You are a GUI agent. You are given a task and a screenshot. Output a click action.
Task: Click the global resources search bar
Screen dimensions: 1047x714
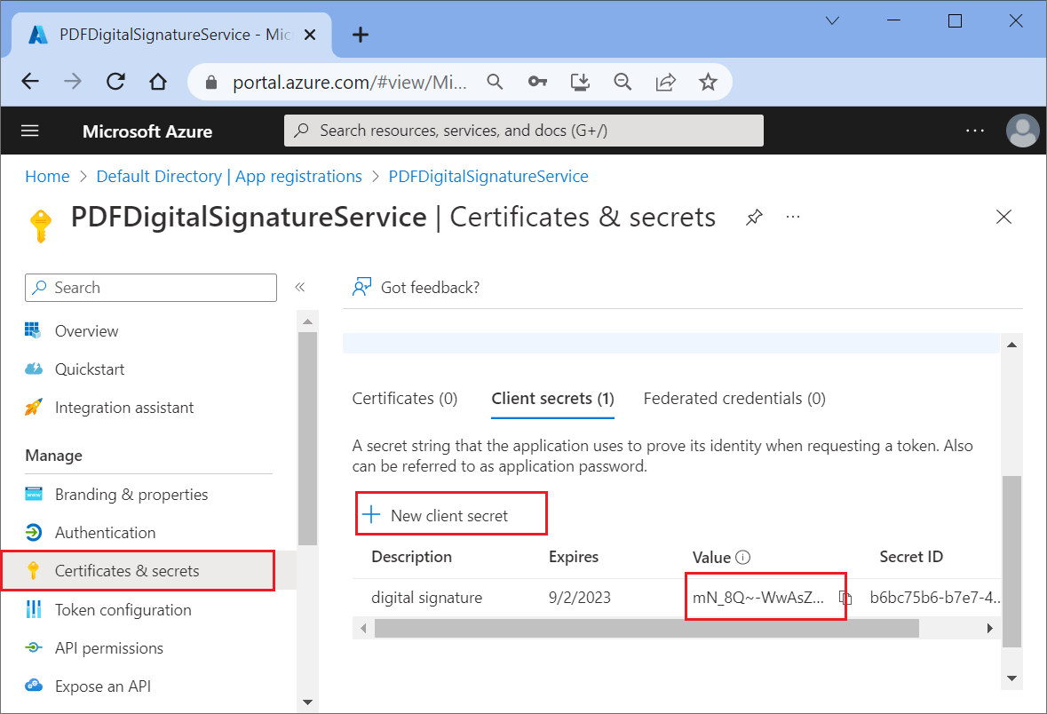point(523,130)
